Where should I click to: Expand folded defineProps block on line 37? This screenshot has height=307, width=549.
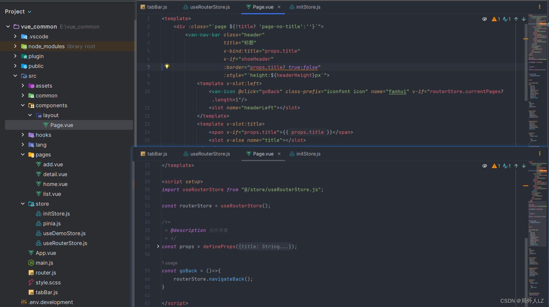(158, 246)
